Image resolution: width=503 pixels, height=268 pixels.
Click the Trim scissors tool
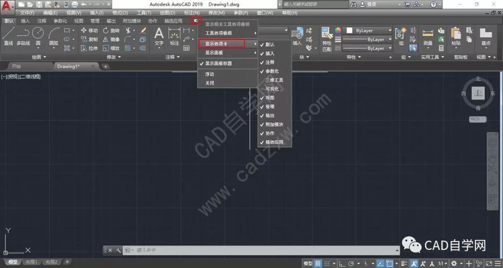[x=128, y=31]
